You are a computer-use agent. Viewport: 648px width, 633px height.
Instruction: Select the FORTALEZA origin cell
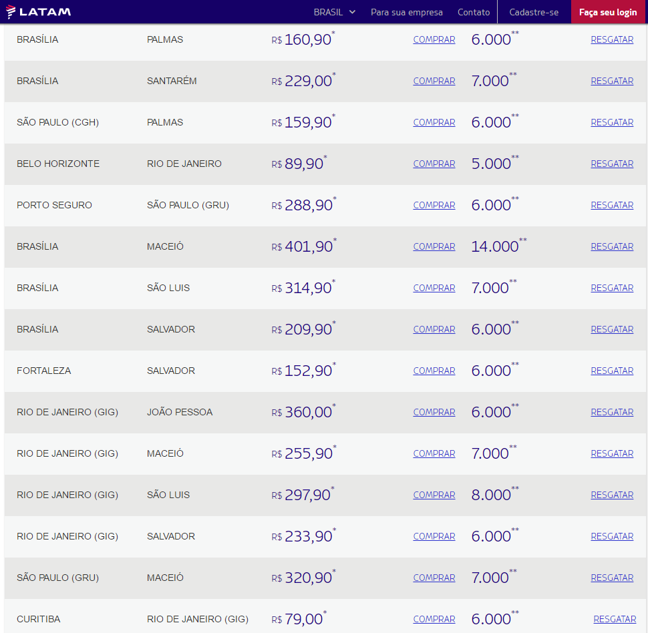[44, 371]
